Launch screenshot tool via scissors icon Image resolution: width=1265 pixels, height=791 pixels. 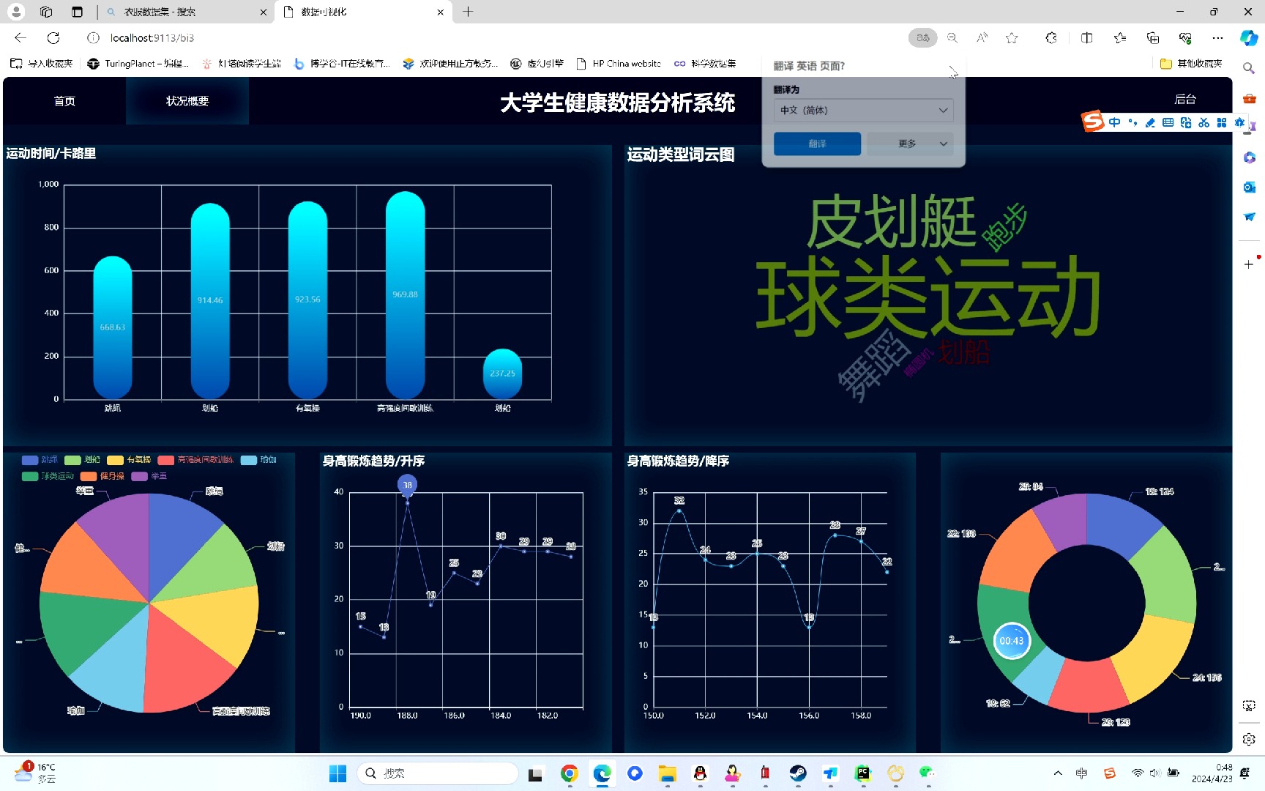pyautogui.click(x=1204, y=122)
